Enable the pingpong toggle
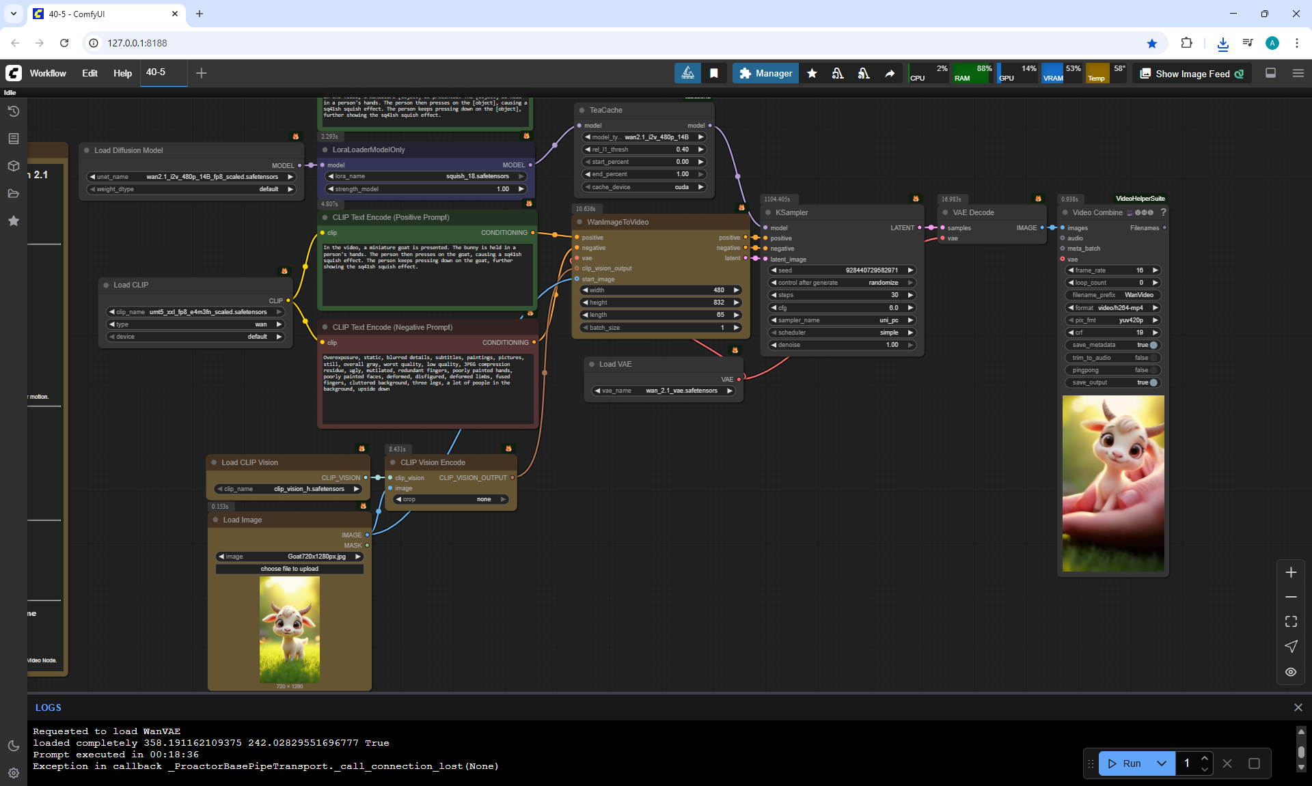The width and height of the screenshot is (1312, 786). (x=1153, y=370)
